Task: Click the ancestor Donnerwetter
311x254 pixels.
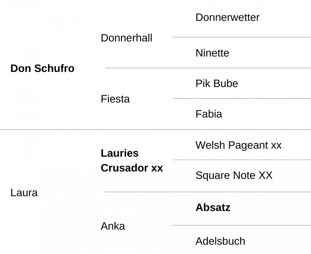Action: pyautogui.click(x=228, y=18)
